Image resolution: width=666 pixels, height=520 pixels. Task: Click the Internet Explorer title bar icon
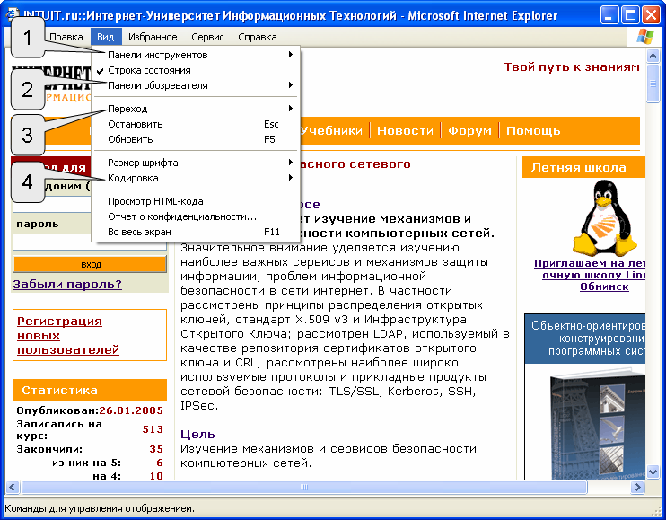click(x=13, y=15)
